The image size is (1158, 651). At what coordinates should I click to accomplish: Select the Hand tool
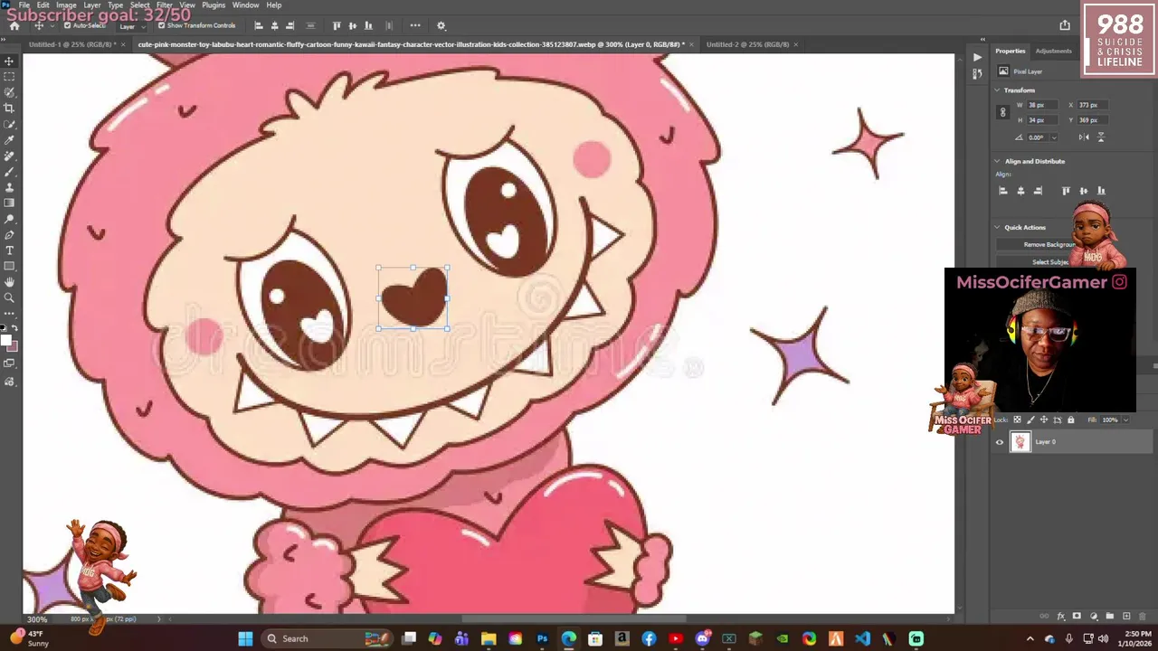(9, 282)
